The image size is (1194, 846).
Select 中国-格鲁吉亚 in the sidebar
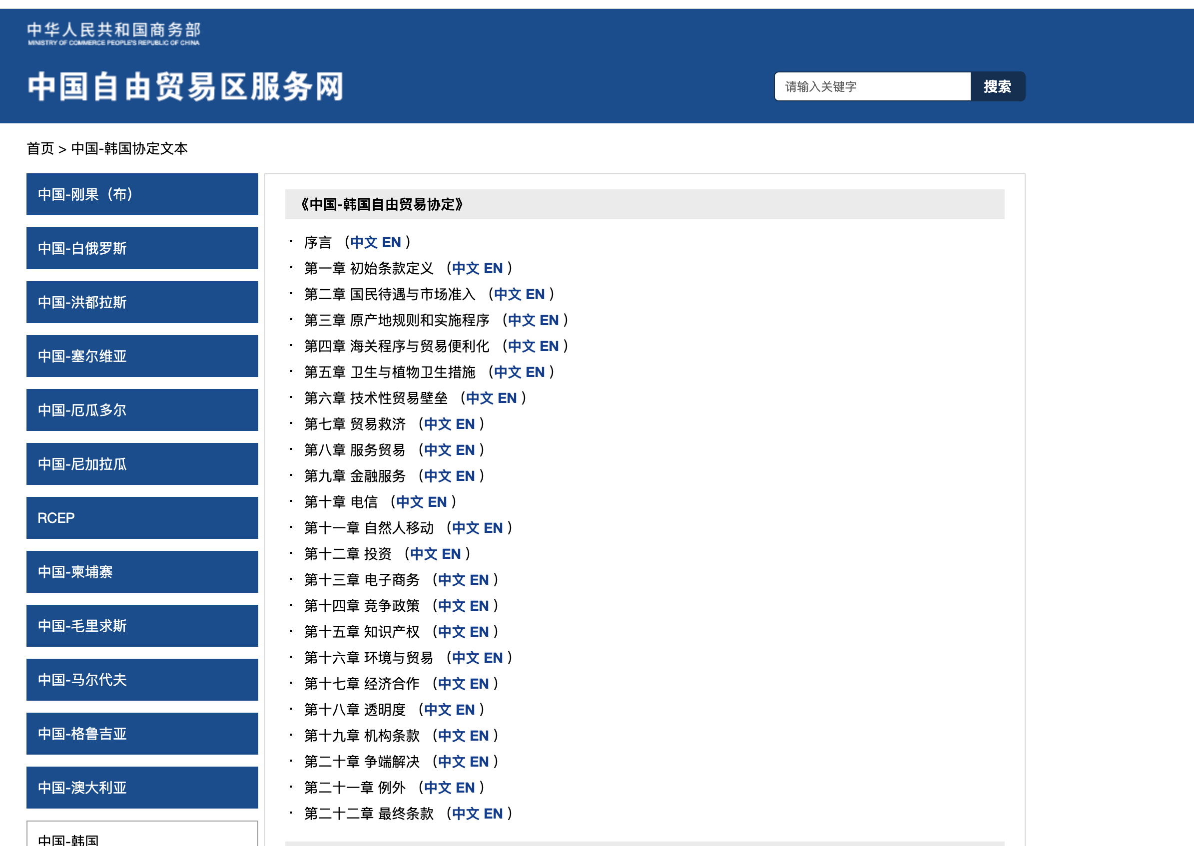142,734
